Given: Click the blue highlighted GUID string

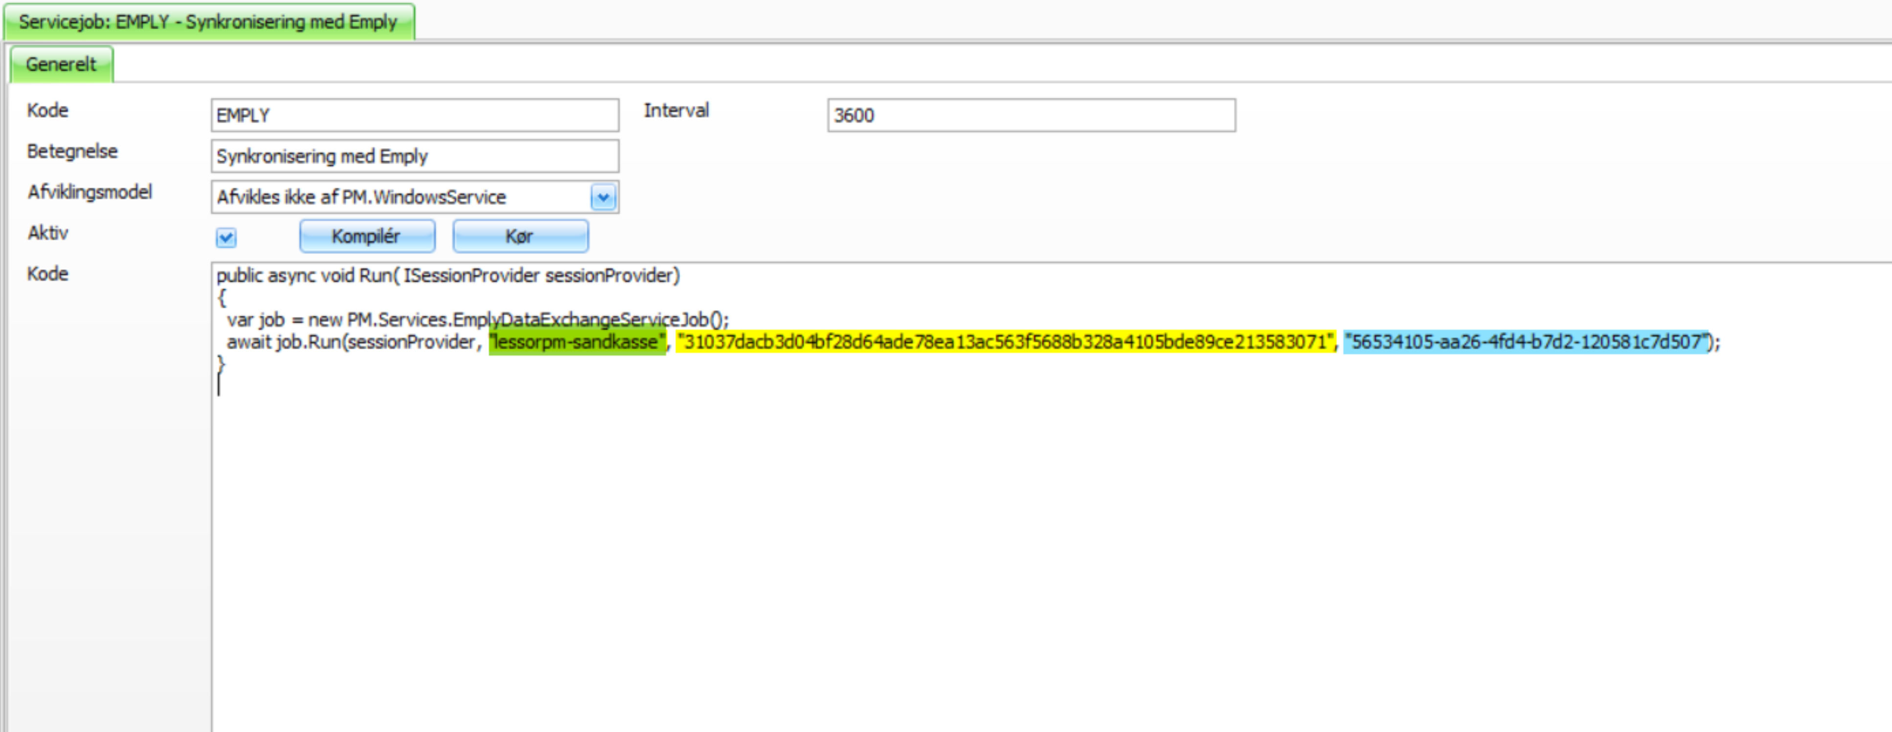Looking at the screenshot, I should 1526,342.
